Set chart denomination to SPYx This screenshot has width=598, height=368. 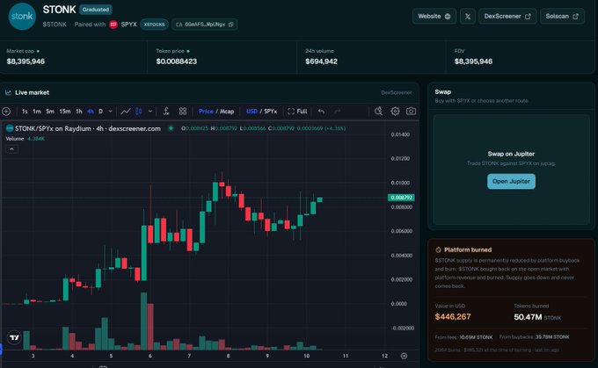(x=271, y=112)
